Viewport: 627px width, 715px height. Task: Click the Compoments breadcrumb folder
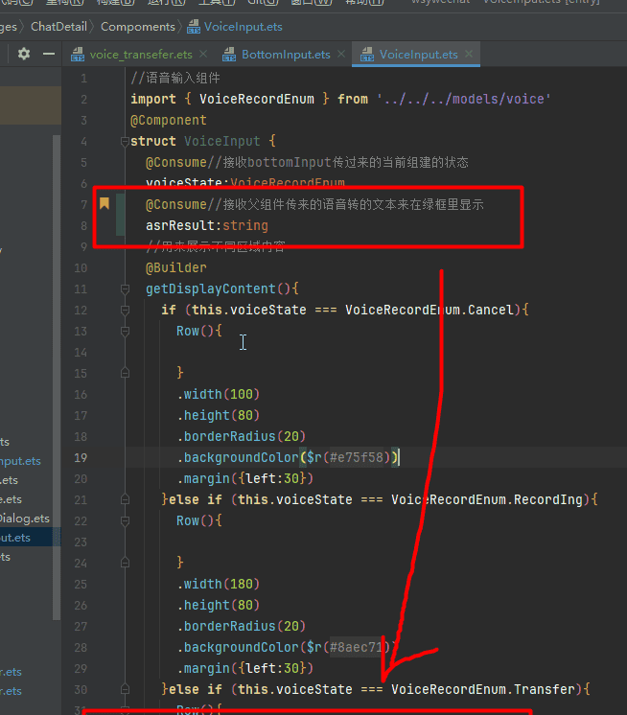pyautogui.click(x=137, y=27)
